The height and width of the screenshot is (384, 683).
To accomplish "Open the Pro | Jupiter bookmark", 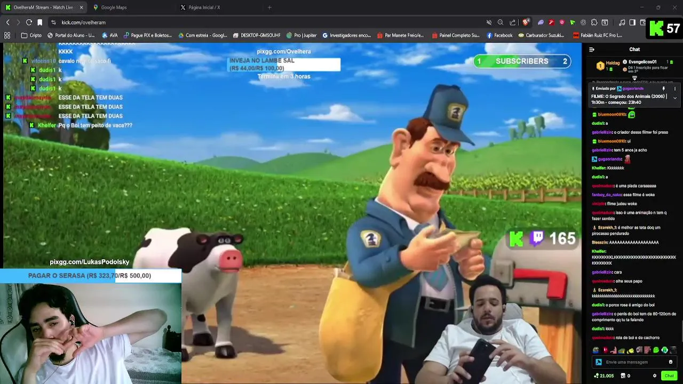I will point(301,35).
